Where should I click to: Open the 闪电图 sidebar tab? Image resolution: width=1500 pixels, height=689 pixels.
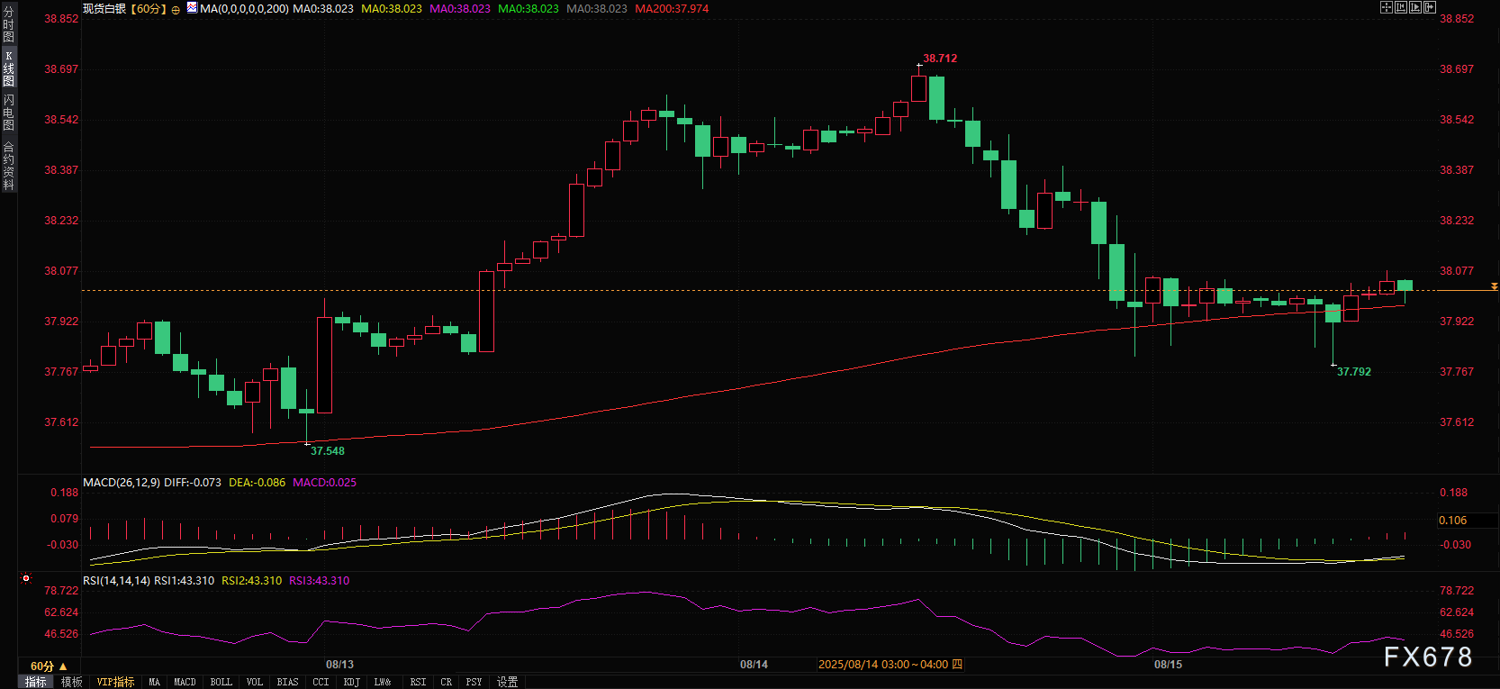pos(8,113)
